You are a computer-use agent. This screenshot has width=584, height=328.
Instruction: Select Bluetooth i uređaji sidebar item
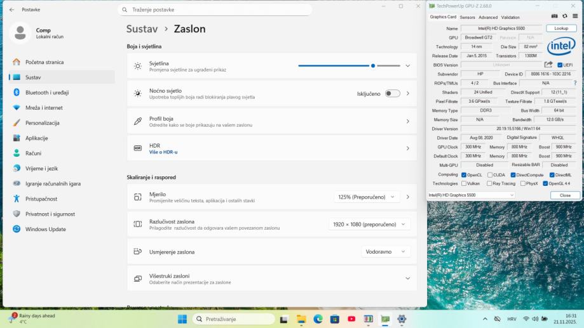62,93
